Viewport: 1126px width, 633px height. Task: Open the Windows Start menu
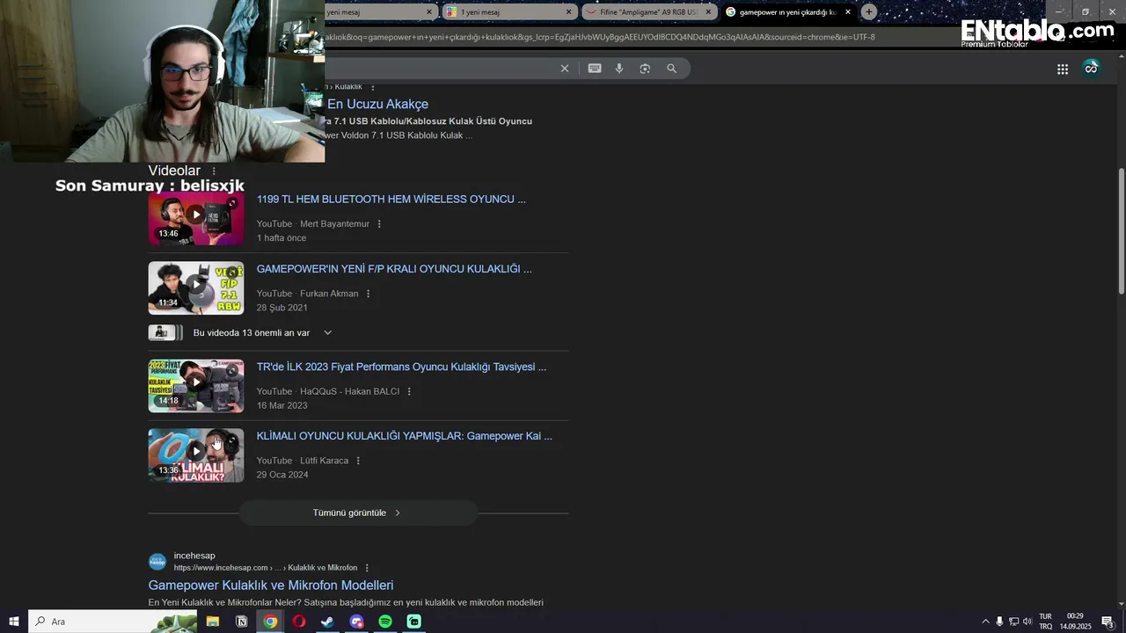14,622
